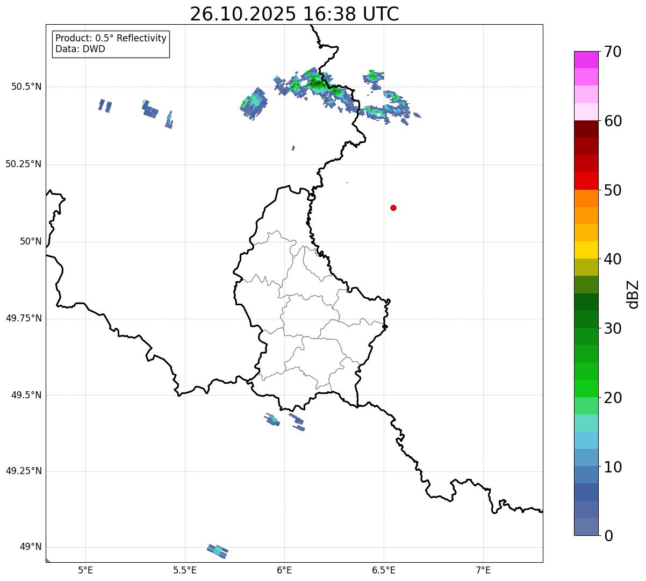Click the 49.75°N latitude axis label

tap(24, 318)
